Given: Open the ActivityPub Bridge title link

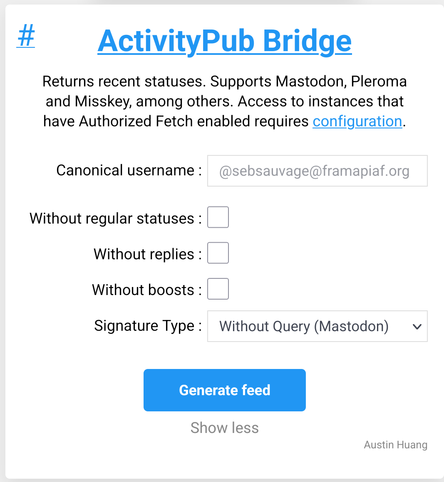Looking at the screenshot, I should pos(225,41).
